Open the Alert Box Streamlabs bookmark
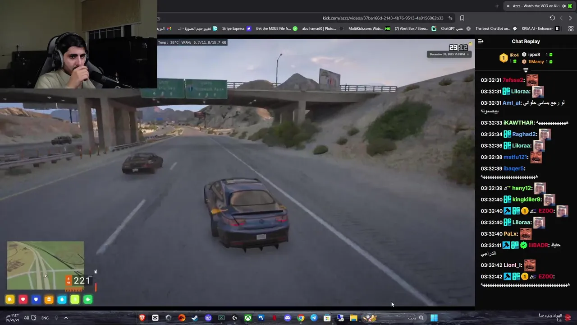 (x=415, y=28)
